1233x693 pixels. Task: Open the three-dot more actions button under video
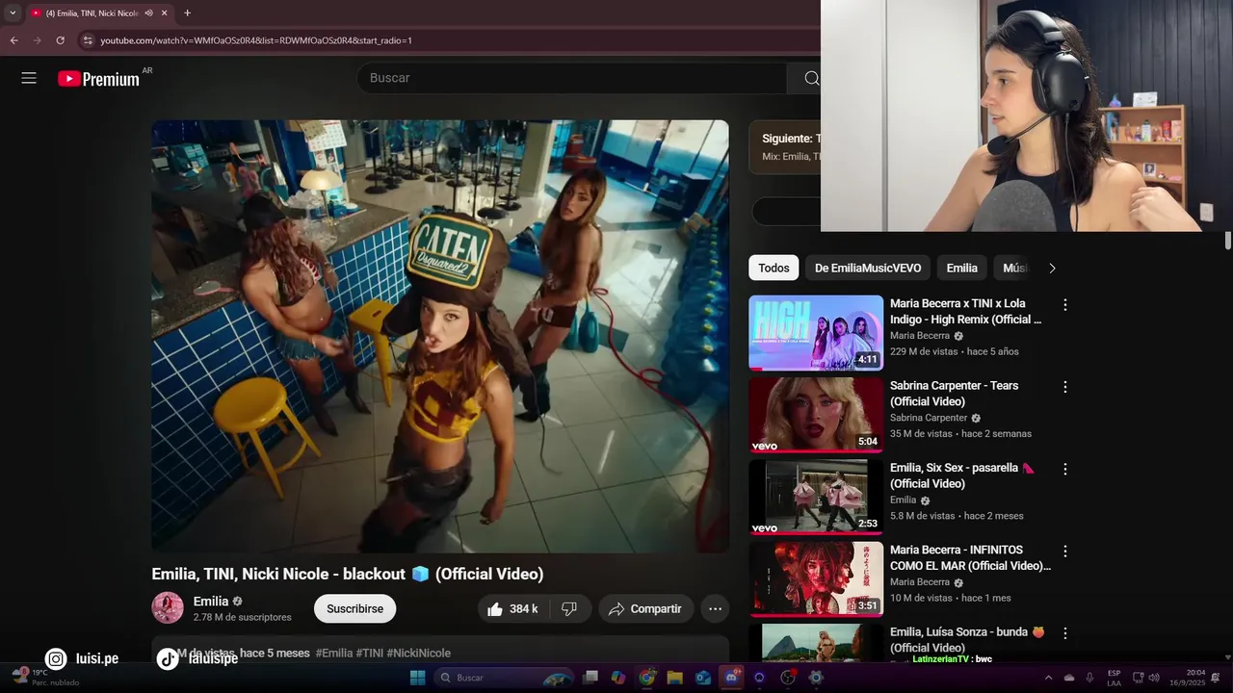pos(715,608)
